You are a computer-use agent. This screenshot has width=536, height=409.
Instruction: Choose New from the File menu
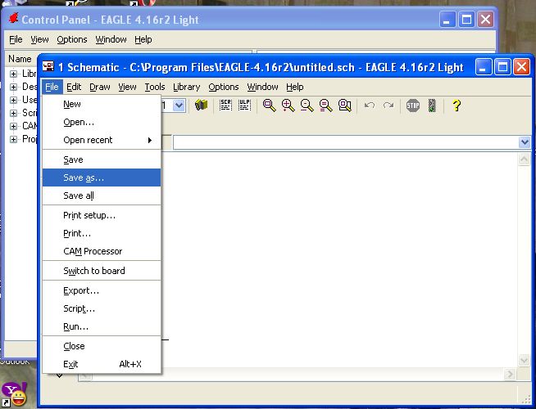point(102,104)
